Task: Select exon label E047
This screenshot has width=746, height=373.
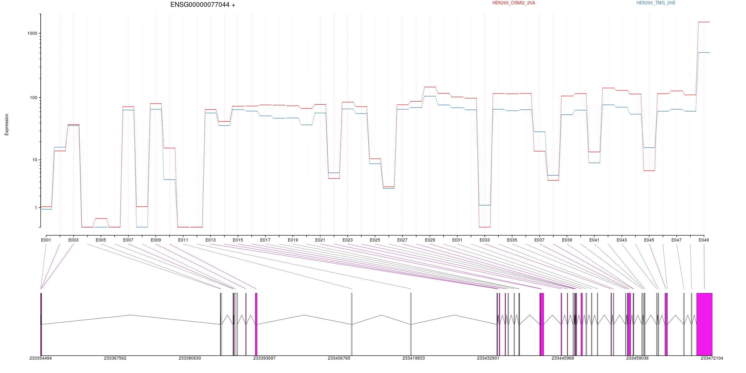Action: pyautogui.click(x=676, y=240)
